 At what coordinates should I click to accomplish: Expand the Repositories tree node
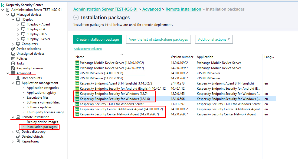(13, 141)
